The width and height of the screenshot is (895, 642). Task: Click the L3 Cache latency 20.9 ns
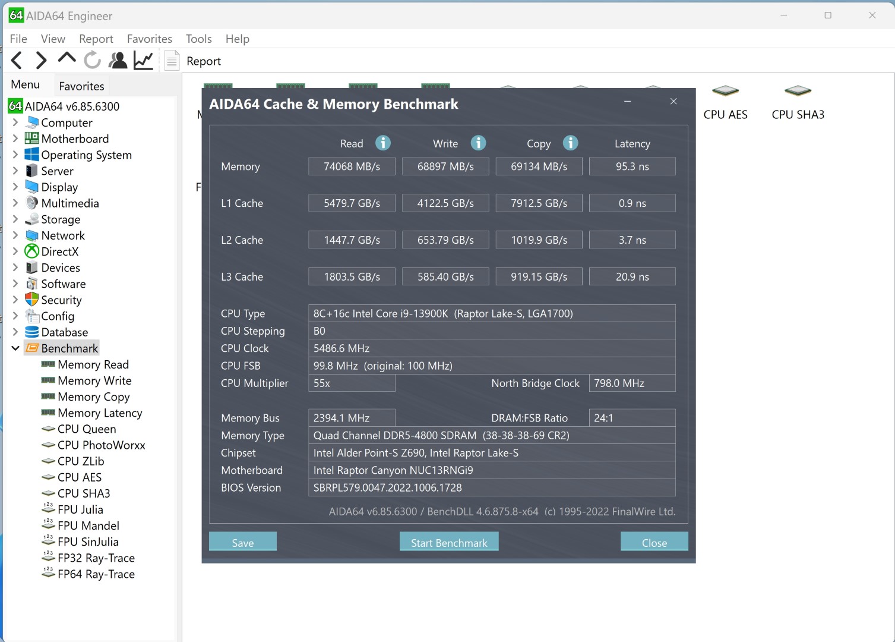click(632, 276)
